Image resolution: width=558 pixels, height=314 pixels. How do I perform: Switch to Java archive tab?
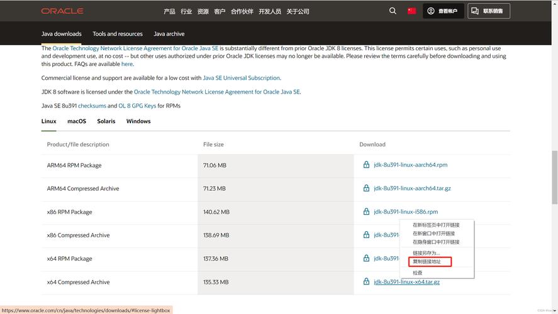169,34
